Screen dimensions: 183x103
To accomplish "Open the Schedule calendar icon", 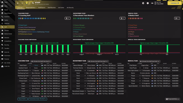I will click(x=2, y=37).
